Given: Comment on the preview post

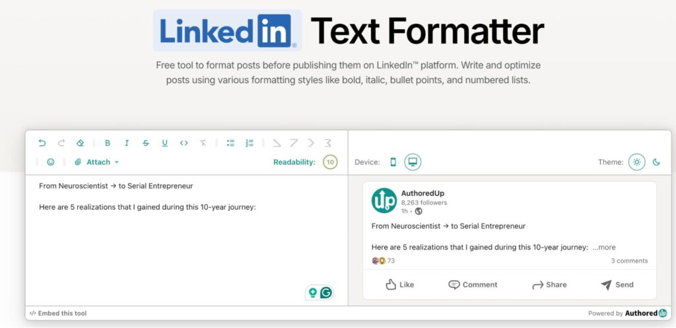Looking at the screenshot, I should tap(473, 284).
